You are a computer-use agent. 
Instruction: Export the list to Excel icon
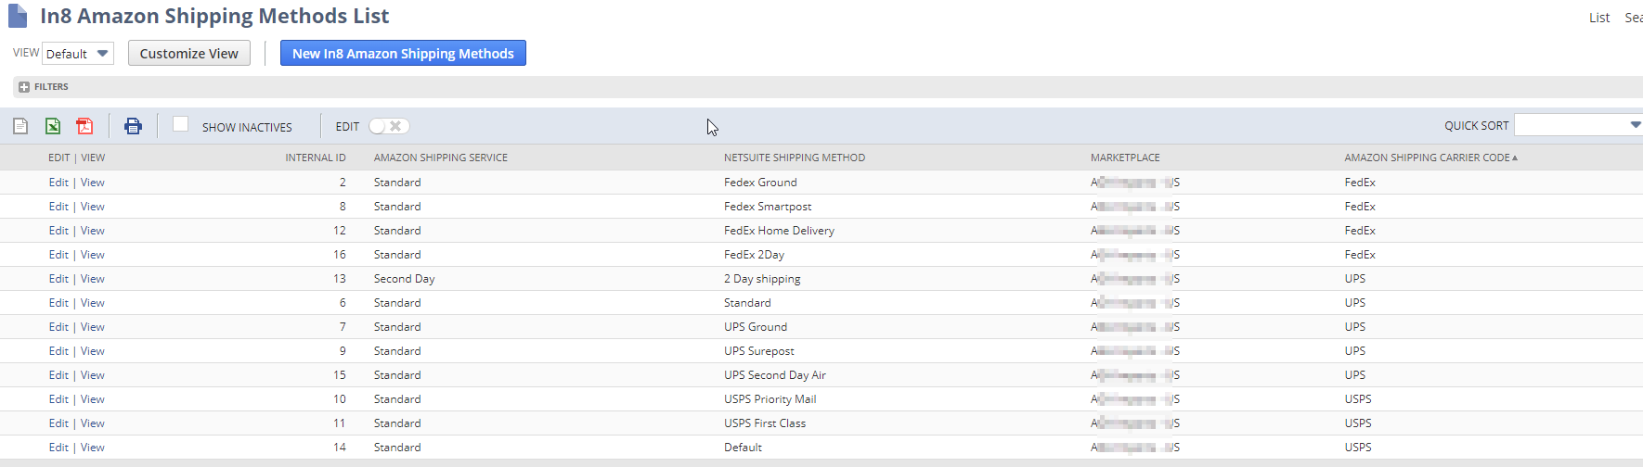coord(53,126)
